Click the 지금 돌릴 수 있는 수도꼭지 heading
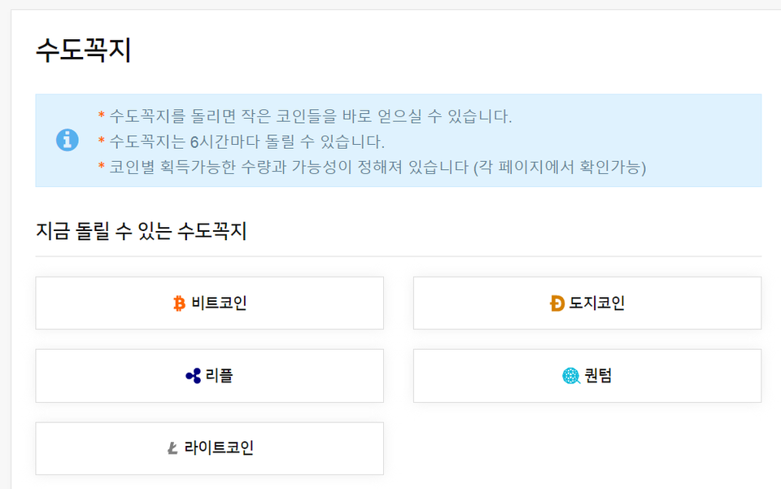This screenshot has height=489, width=781. click(142, 231)
